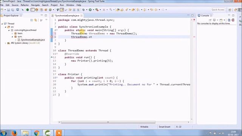Click the Pin Console icon

(210, 20)
